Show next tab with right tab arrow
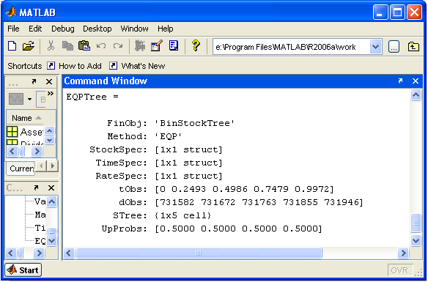 (x=53, y=166)
